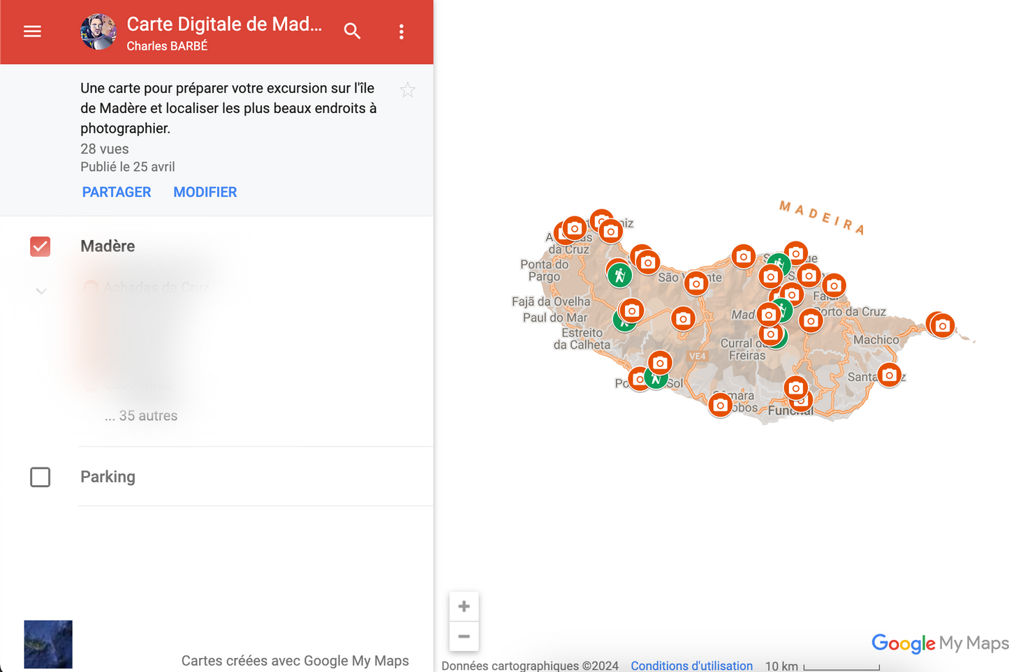The image size is (1009, 672).
Task: Click the camera marker near Santa Cruz
Action: click(889, 375)
